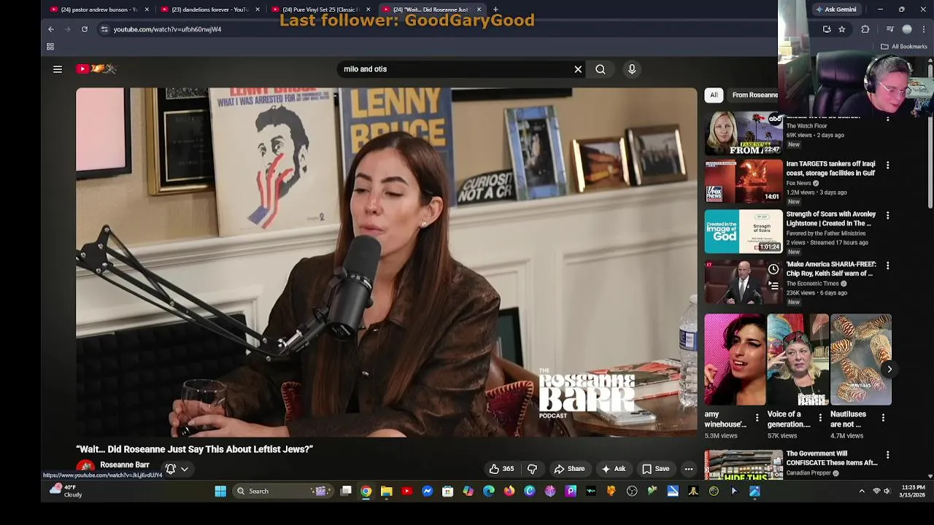Show hidden system tray icons chevron
934x525 pixels.
pos(862,491)
